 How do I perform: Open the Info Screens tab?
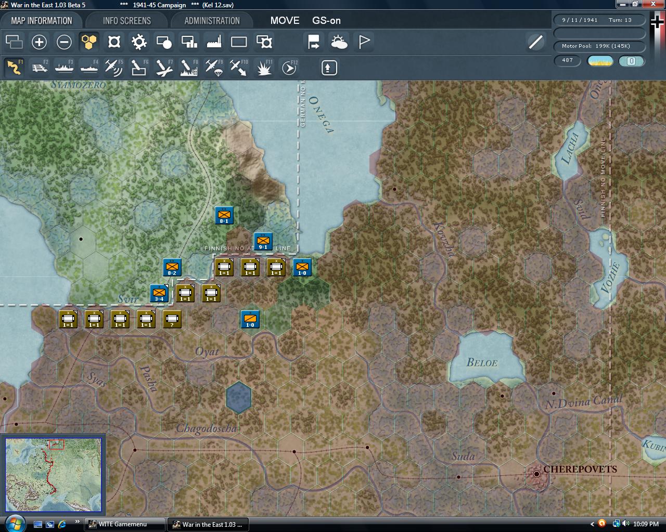pos(126,21)
